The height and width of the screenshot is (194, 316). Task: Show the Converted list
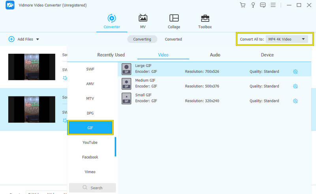173,39
